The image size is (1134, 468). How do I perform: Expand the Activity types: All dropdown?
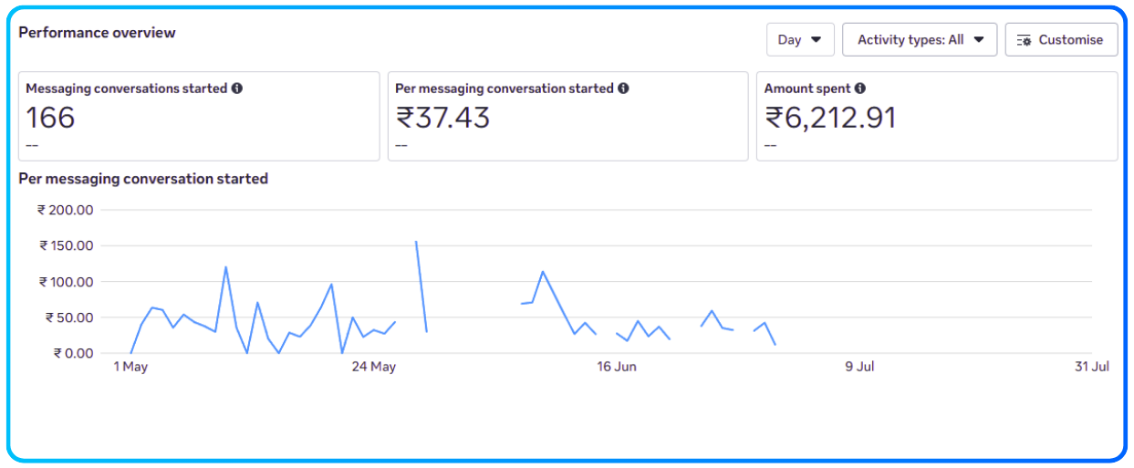point(919,39)
